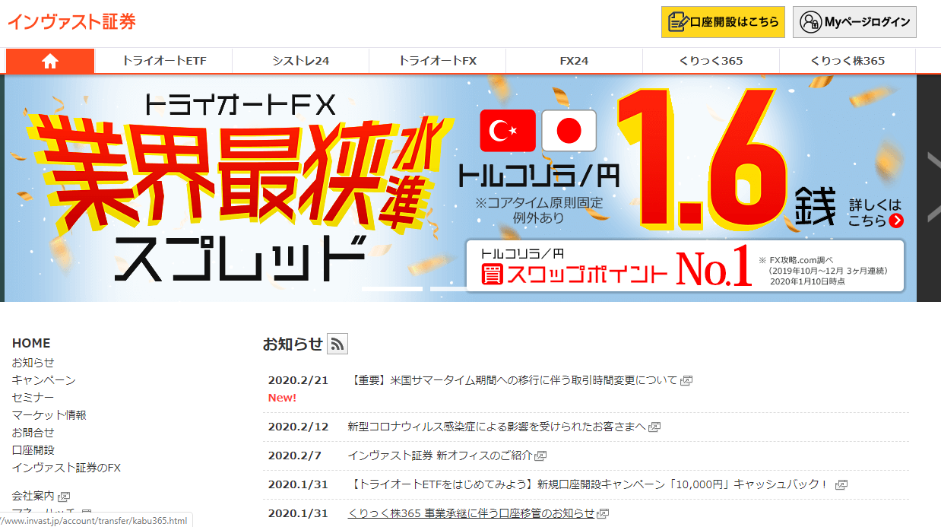Click the トルコリラ/円 1.6銭 banner image

click(x=460, y=187)
